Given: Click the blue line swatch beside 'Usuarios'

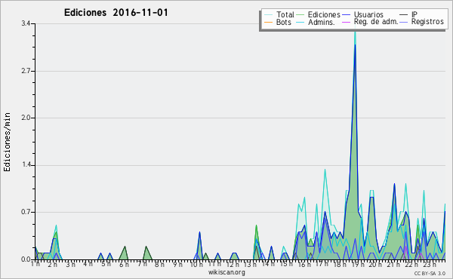Looking at the screenshot, I should [346, 15].
